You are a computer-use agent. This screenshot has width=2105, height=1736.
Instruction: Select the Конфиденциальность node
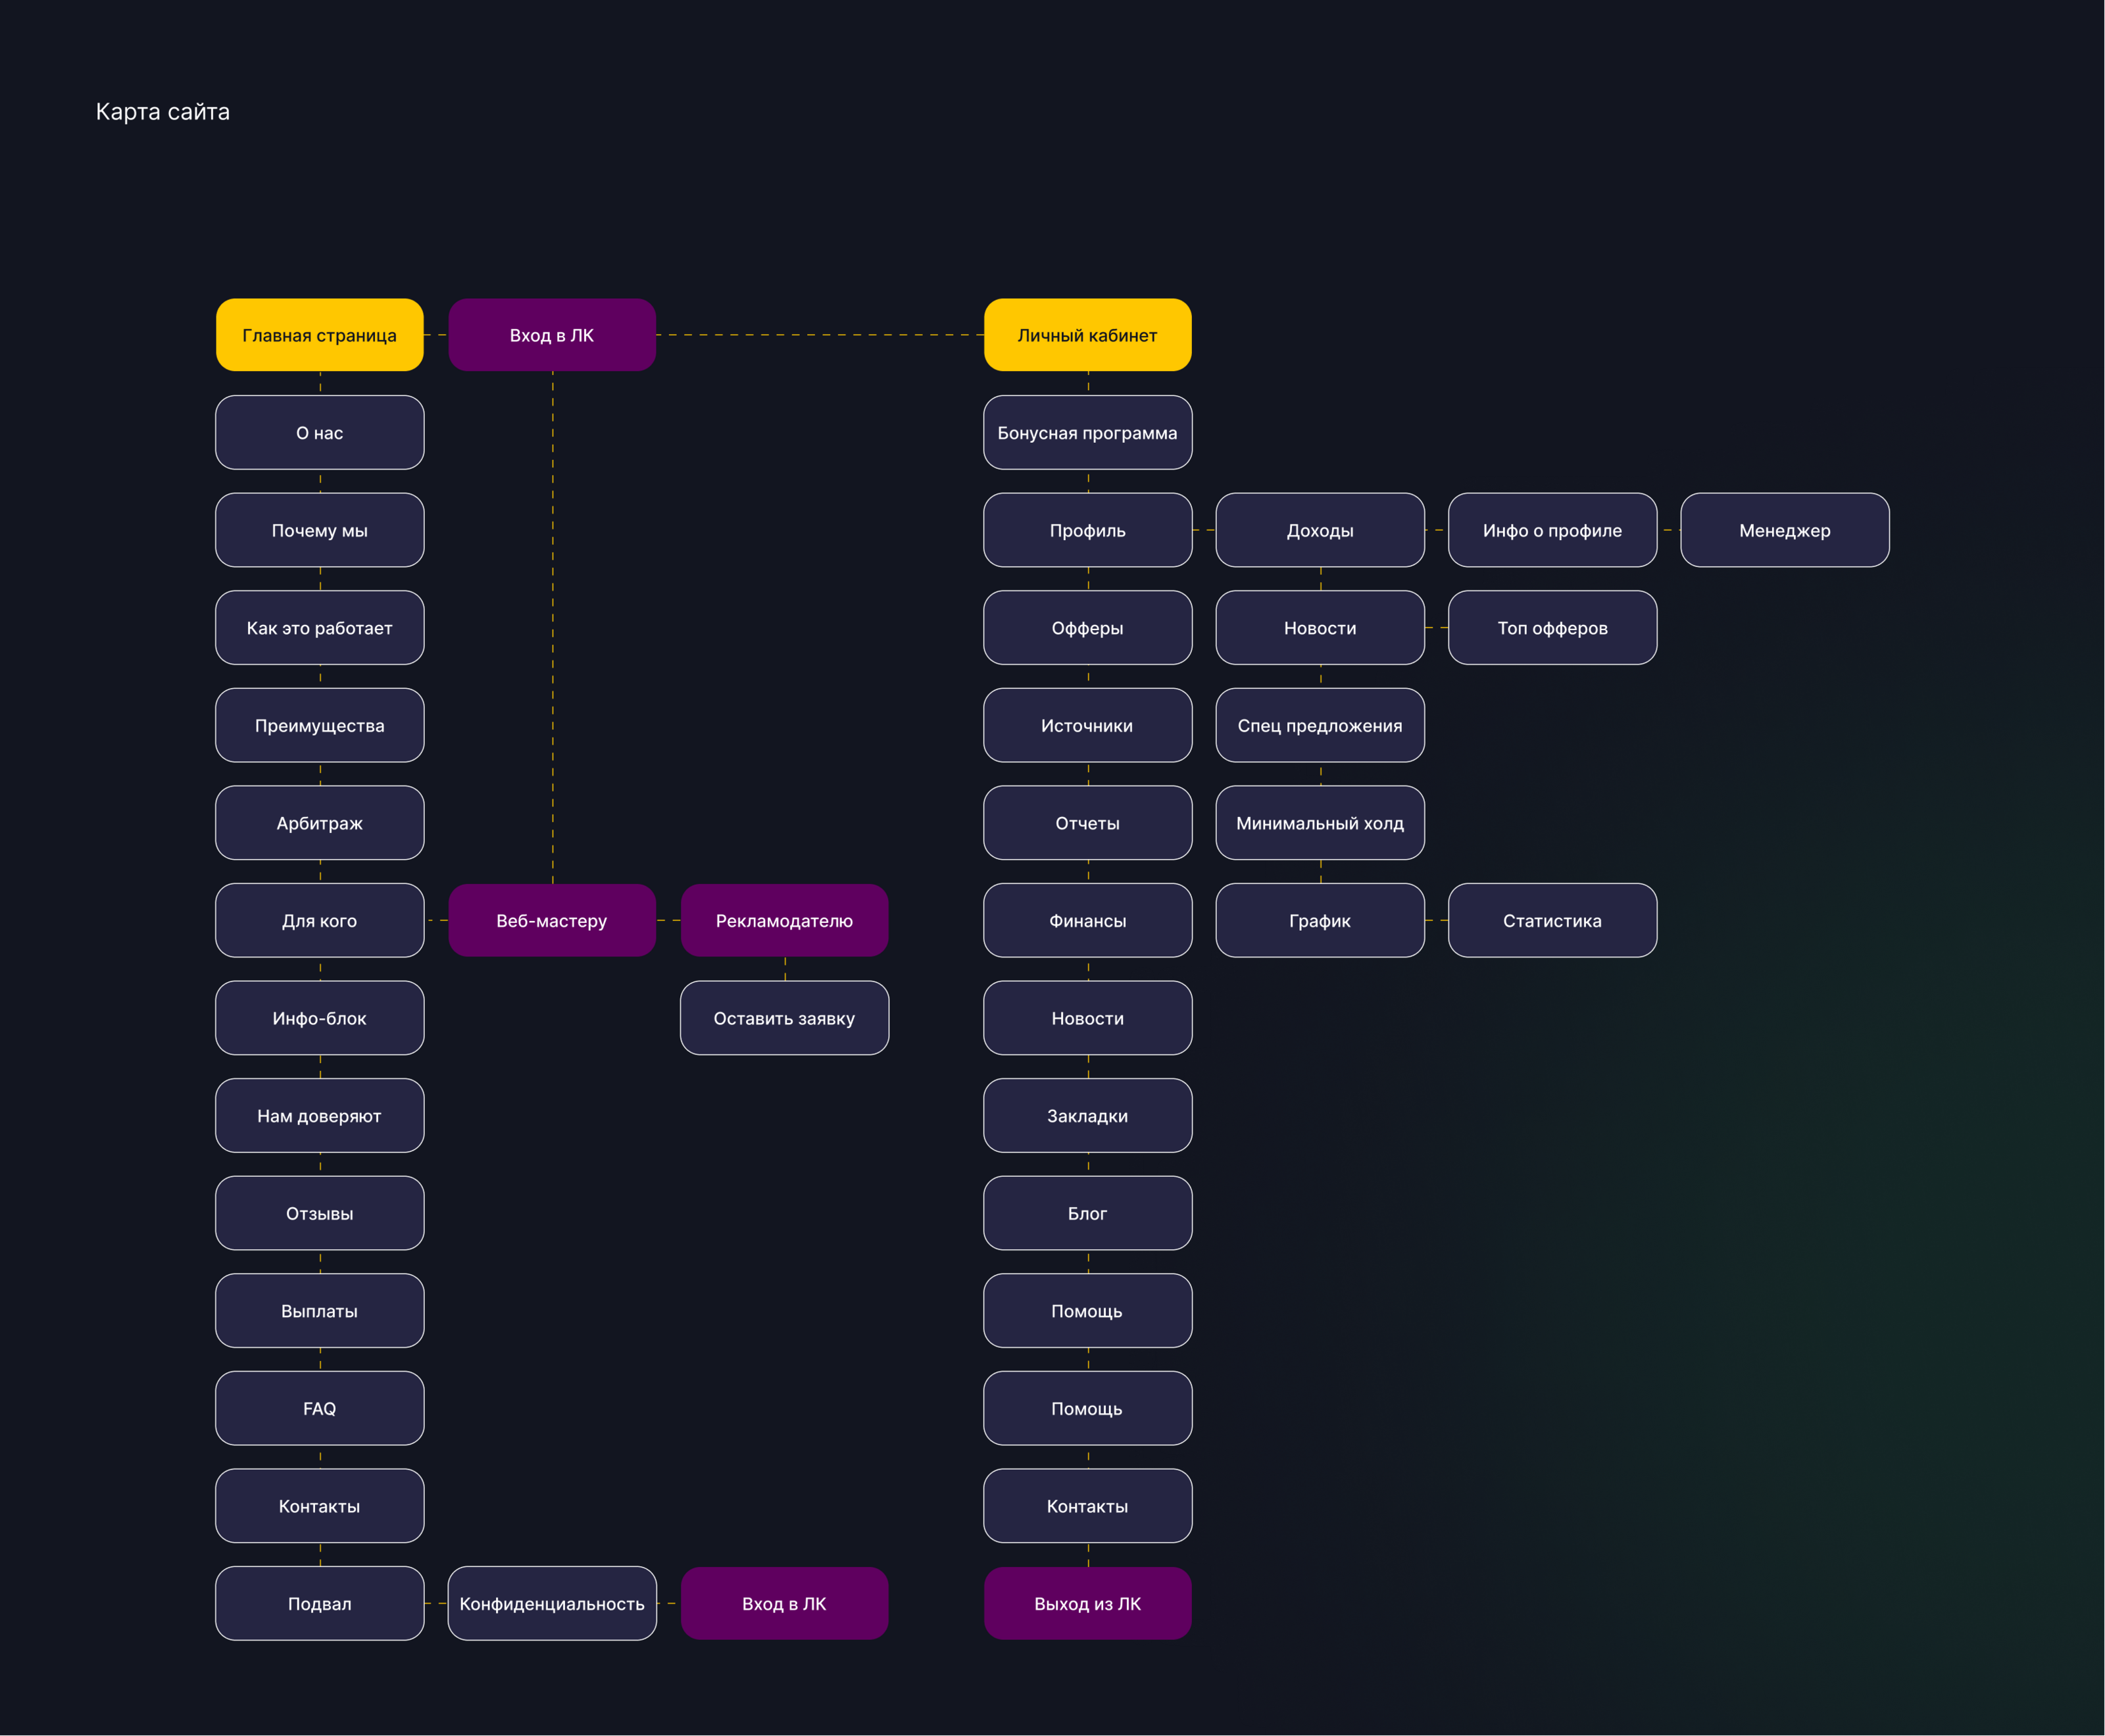click(x=552, y=1603)
